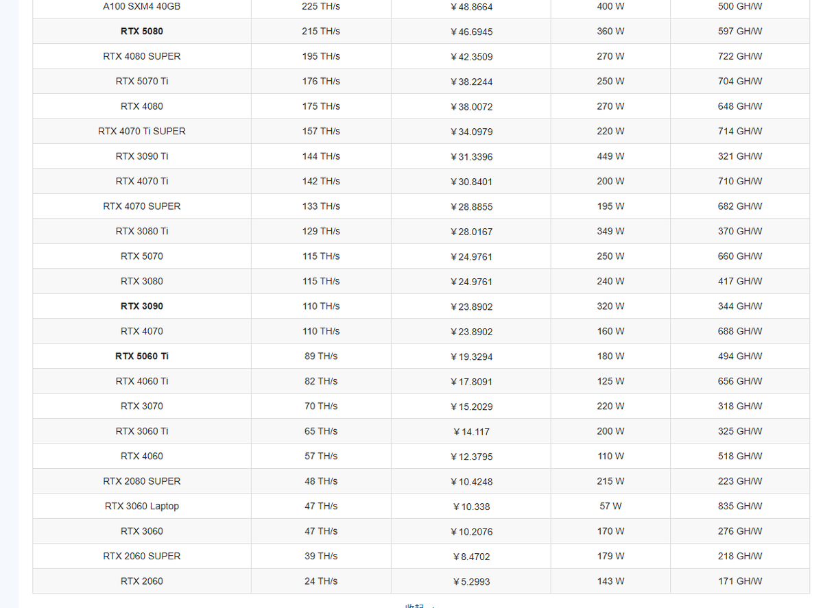The width and height of the screenshot is (823, 608).
Task: Click the 225 TH/s hashrate value
Action: point(321,6)
